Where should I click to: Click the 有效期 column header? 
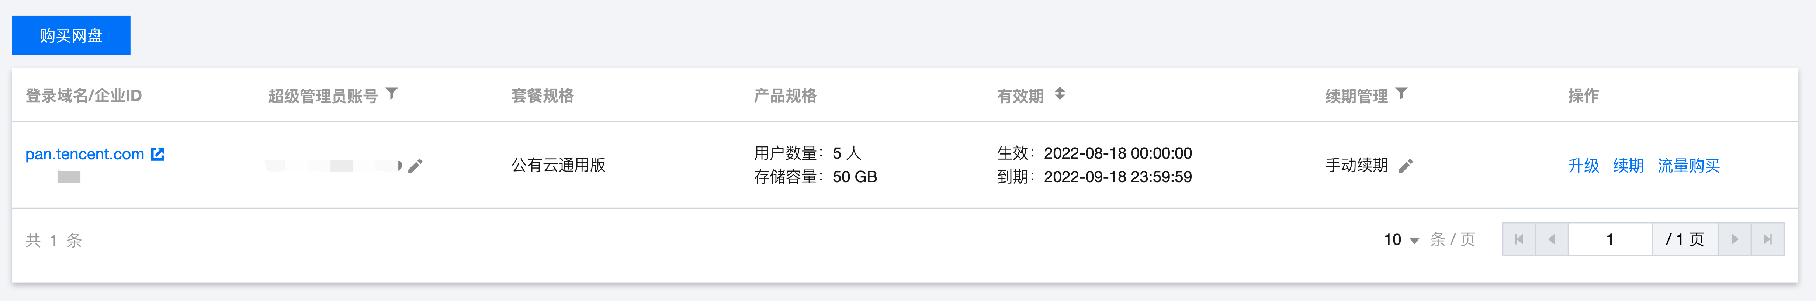click(1020, 96)
